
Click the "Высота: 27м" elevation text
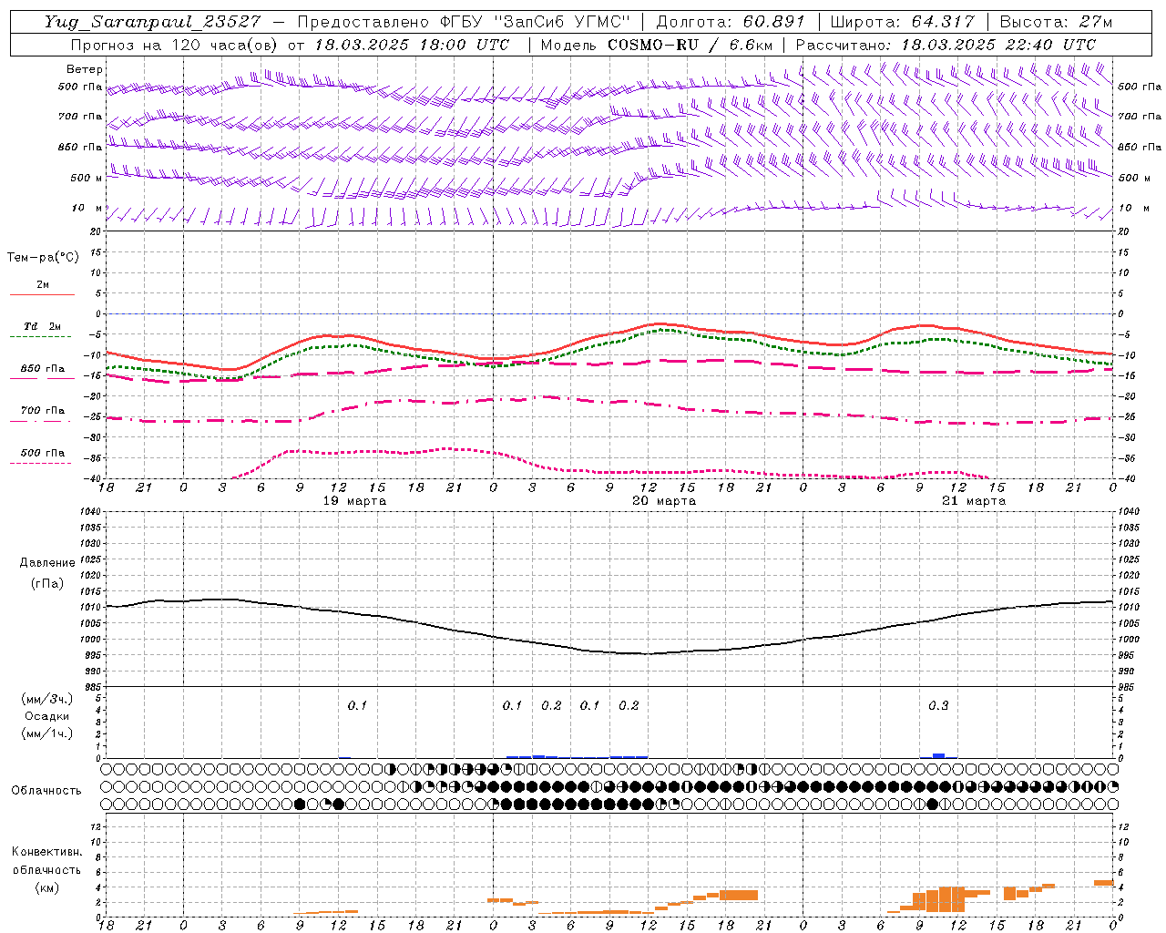pos(1056,22)
